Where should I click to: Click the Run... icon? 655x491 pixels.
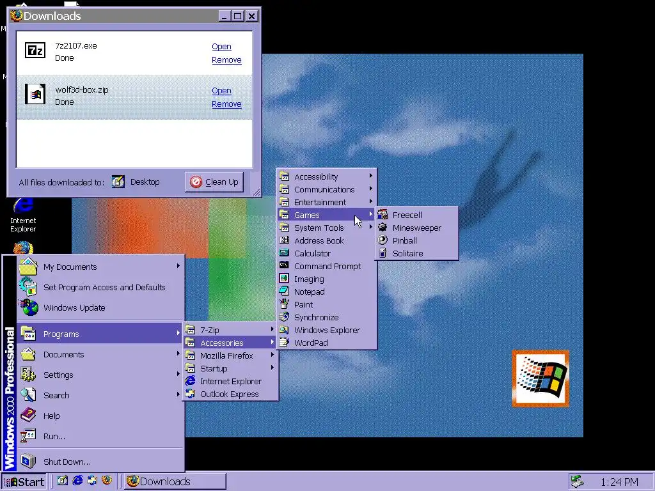(x=28, y=435)
